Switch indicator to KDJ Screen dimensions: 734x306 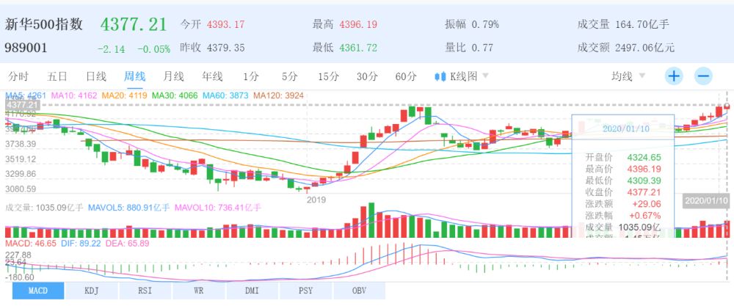92,291
